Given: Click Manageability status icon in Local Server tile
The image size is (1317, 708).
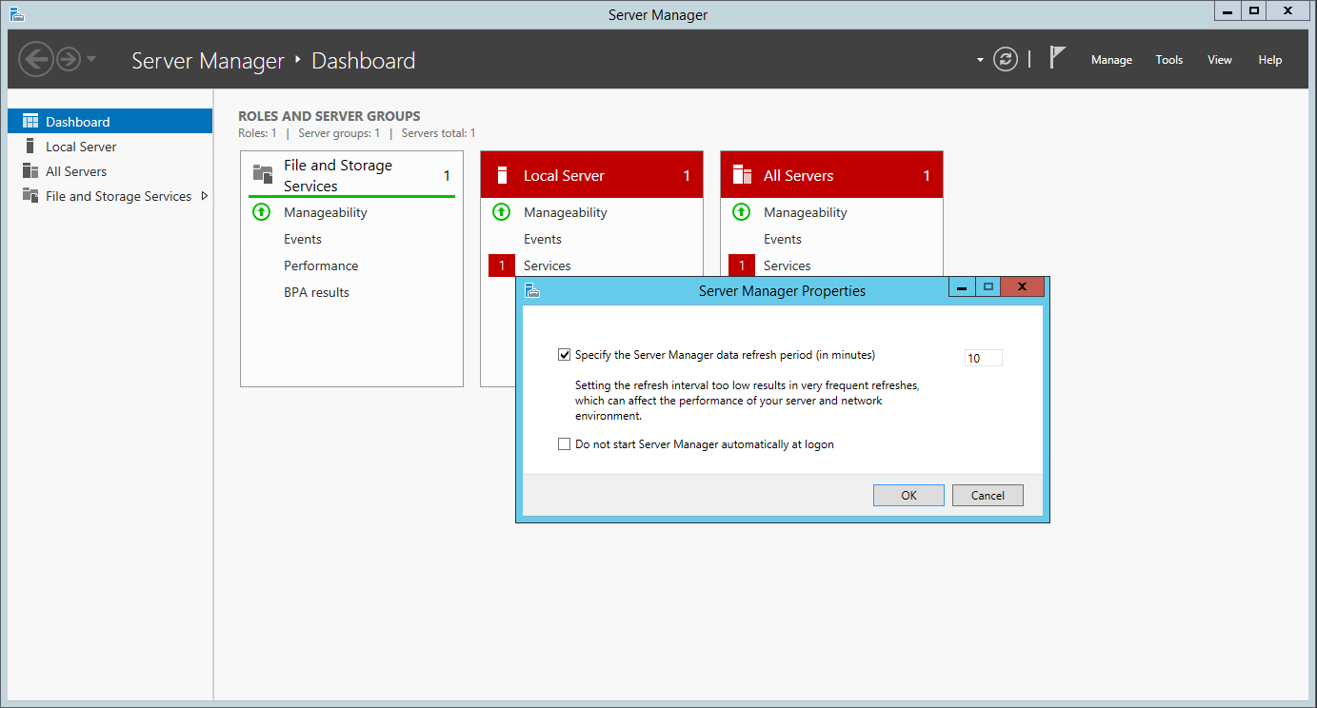Looking at the screenshot, I should coord(502,212).
